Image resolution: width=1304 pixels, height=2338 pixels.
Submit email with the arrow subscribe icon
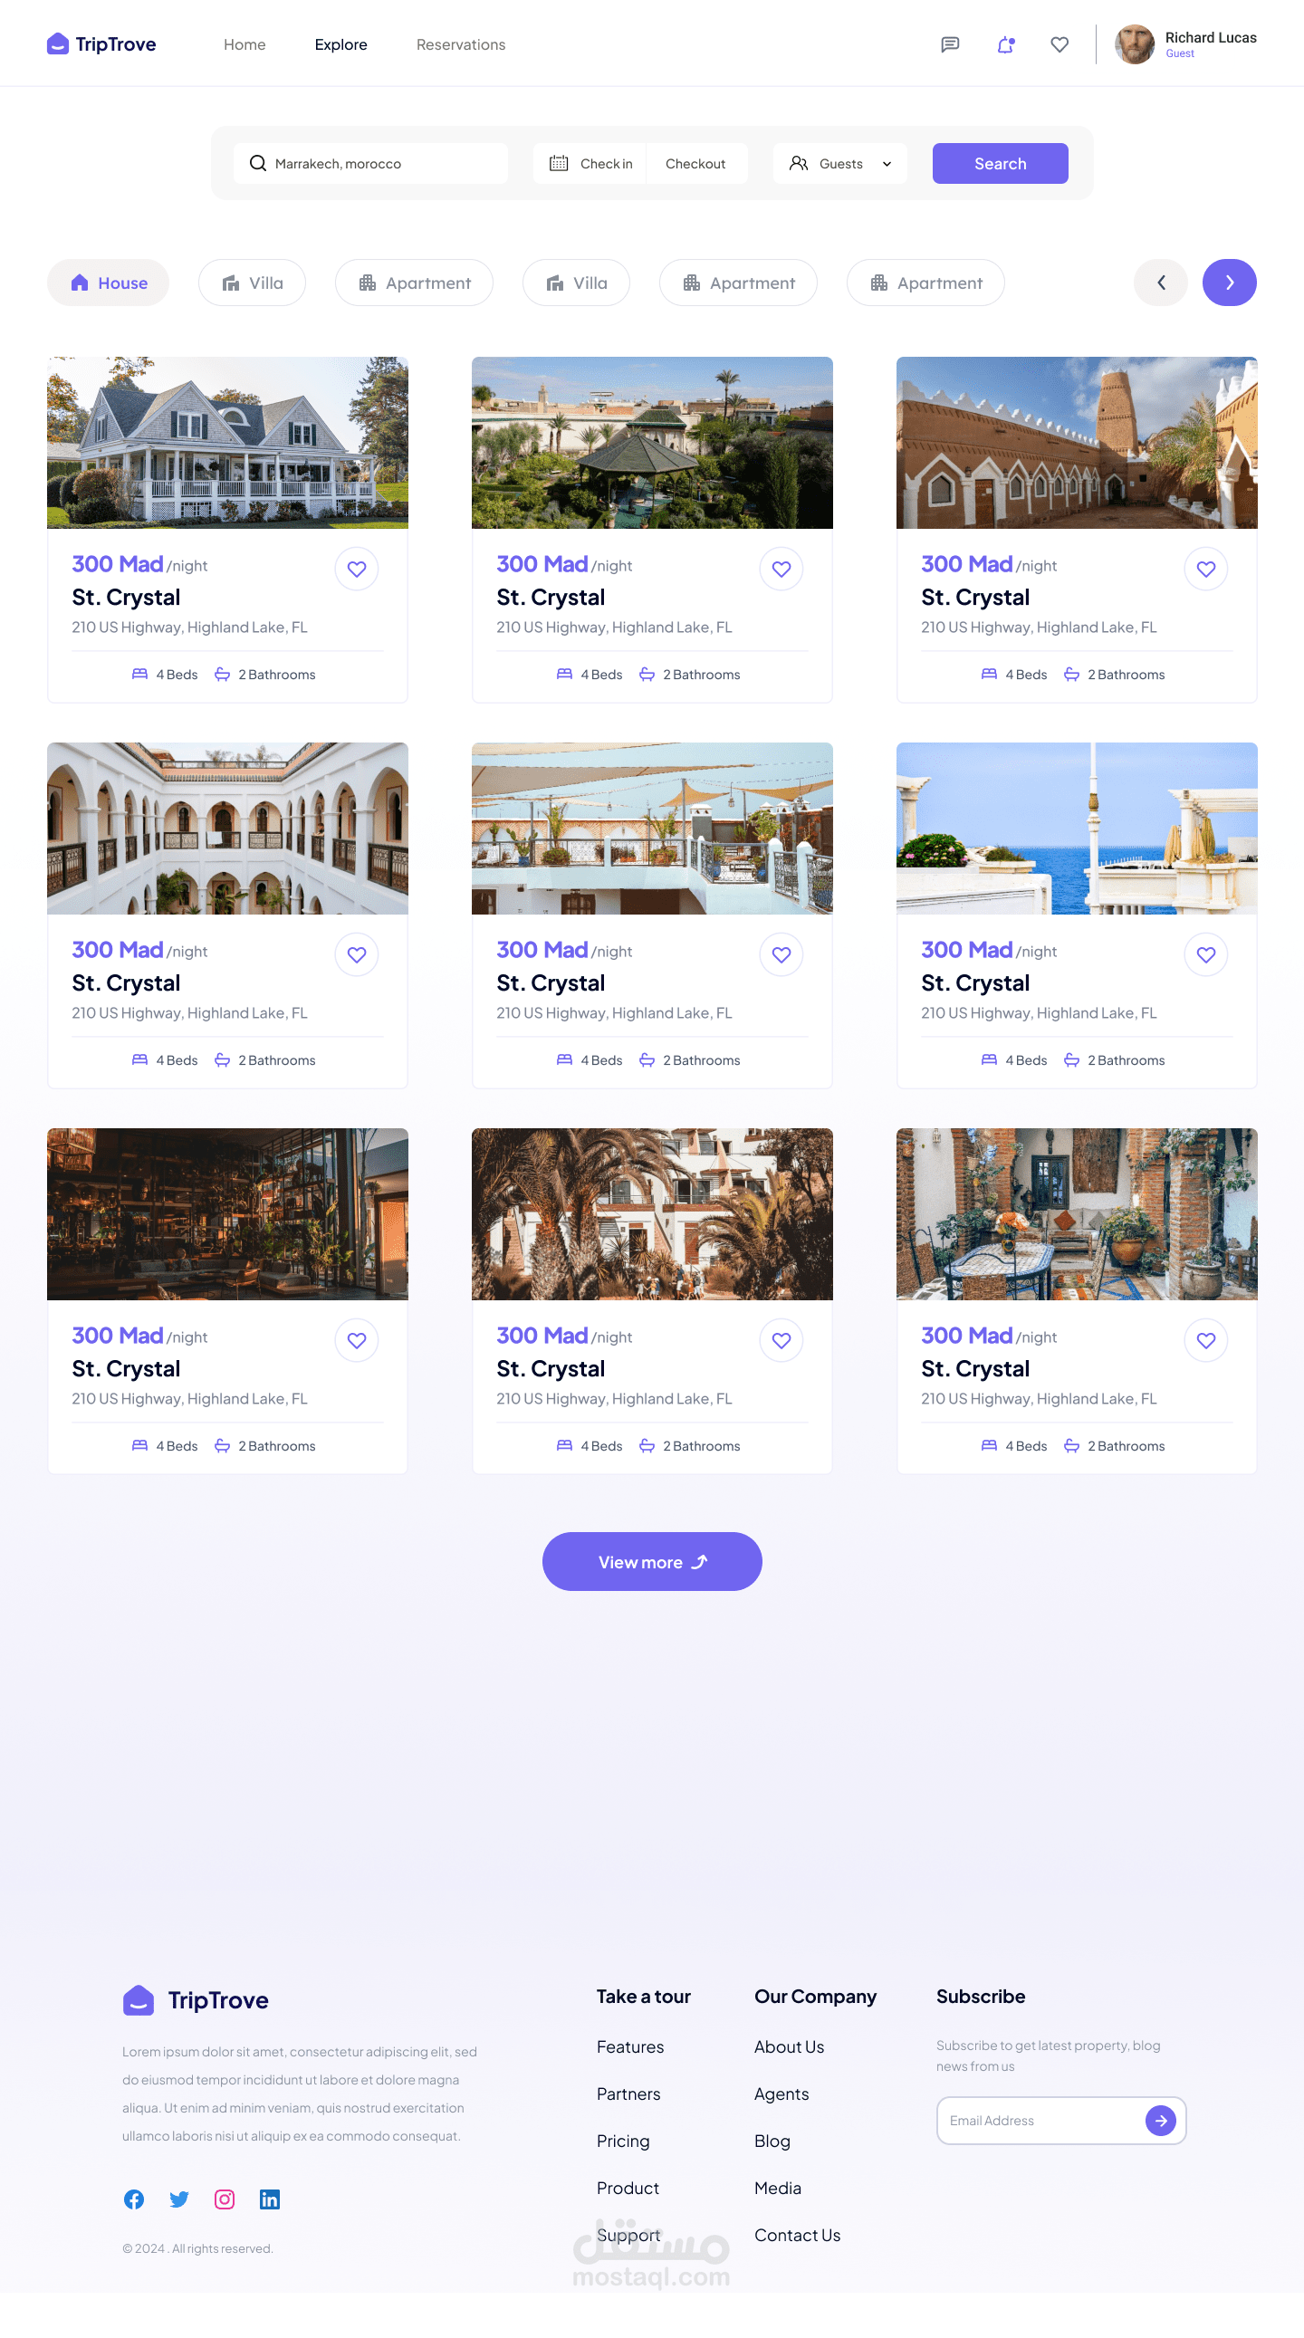(1160, 2120)
